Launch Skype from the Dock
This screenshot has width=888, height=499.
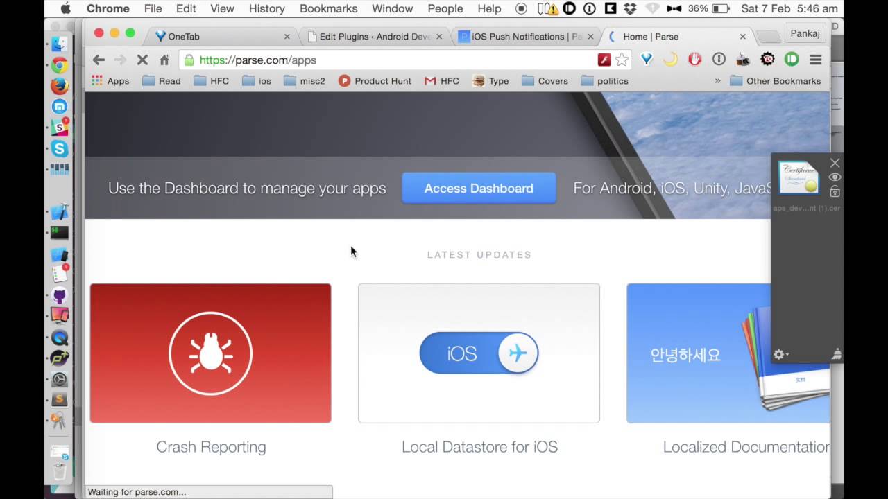coord(60,148)
